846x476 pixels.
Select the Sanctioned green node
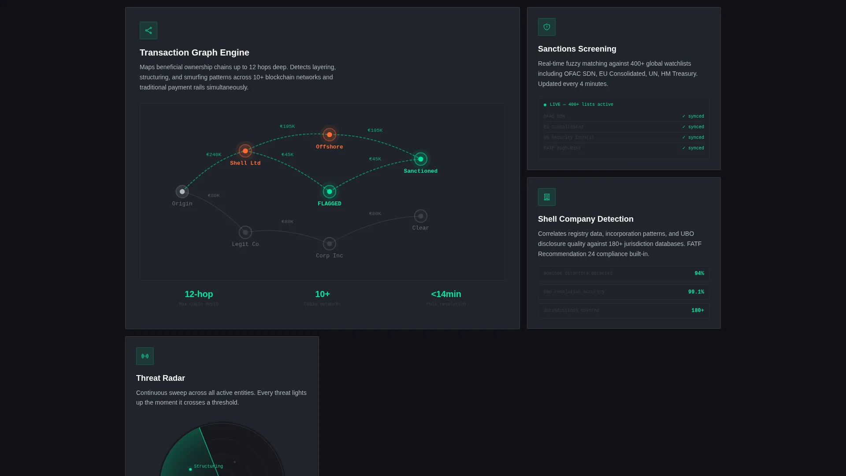click(421, 159)
